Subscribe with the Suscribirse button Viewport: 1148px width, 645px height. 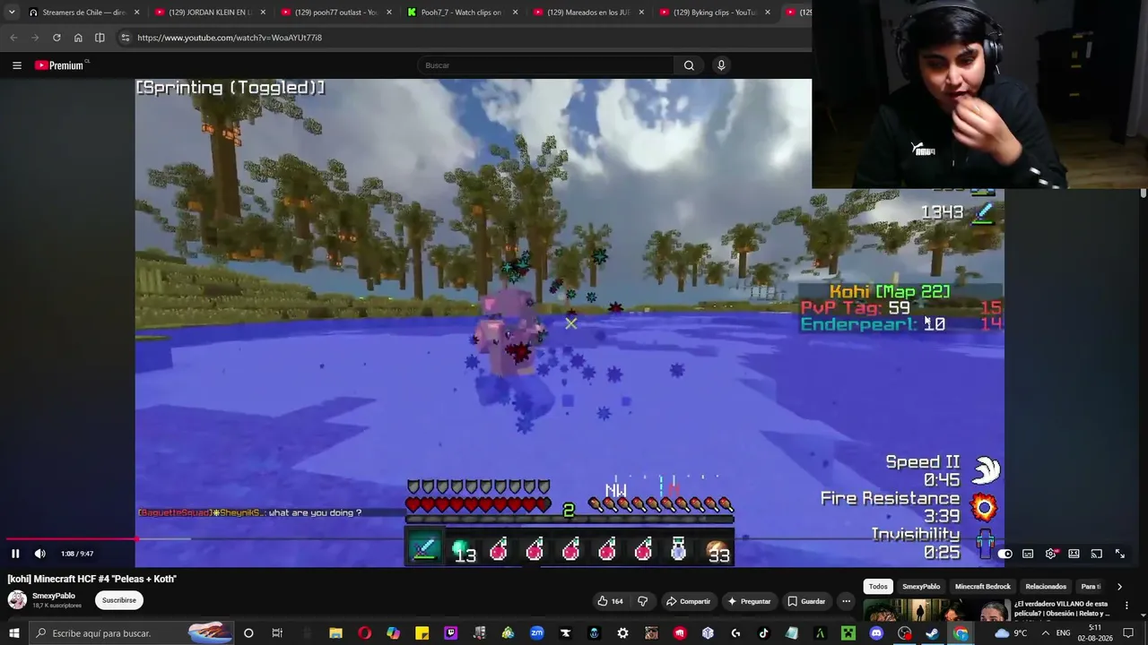(119, 600)
